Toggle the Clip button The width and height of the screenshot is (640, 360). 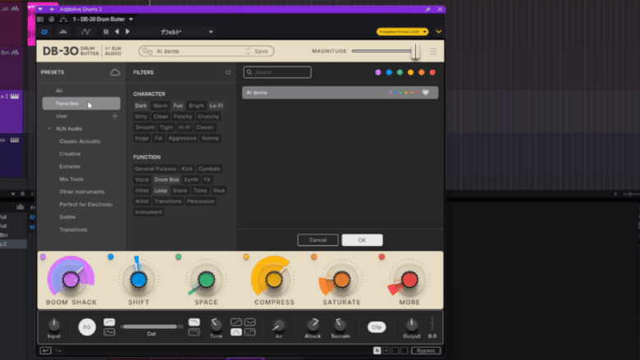tap(377, 326)
